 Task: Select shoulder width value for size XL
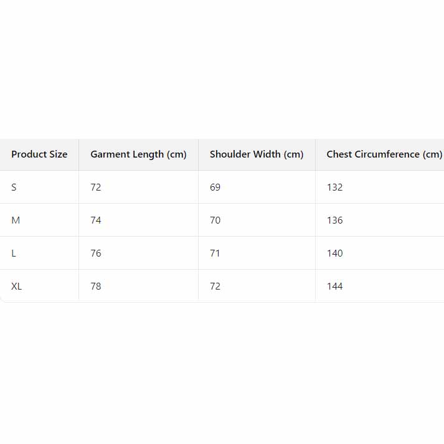tap(215, 286)
